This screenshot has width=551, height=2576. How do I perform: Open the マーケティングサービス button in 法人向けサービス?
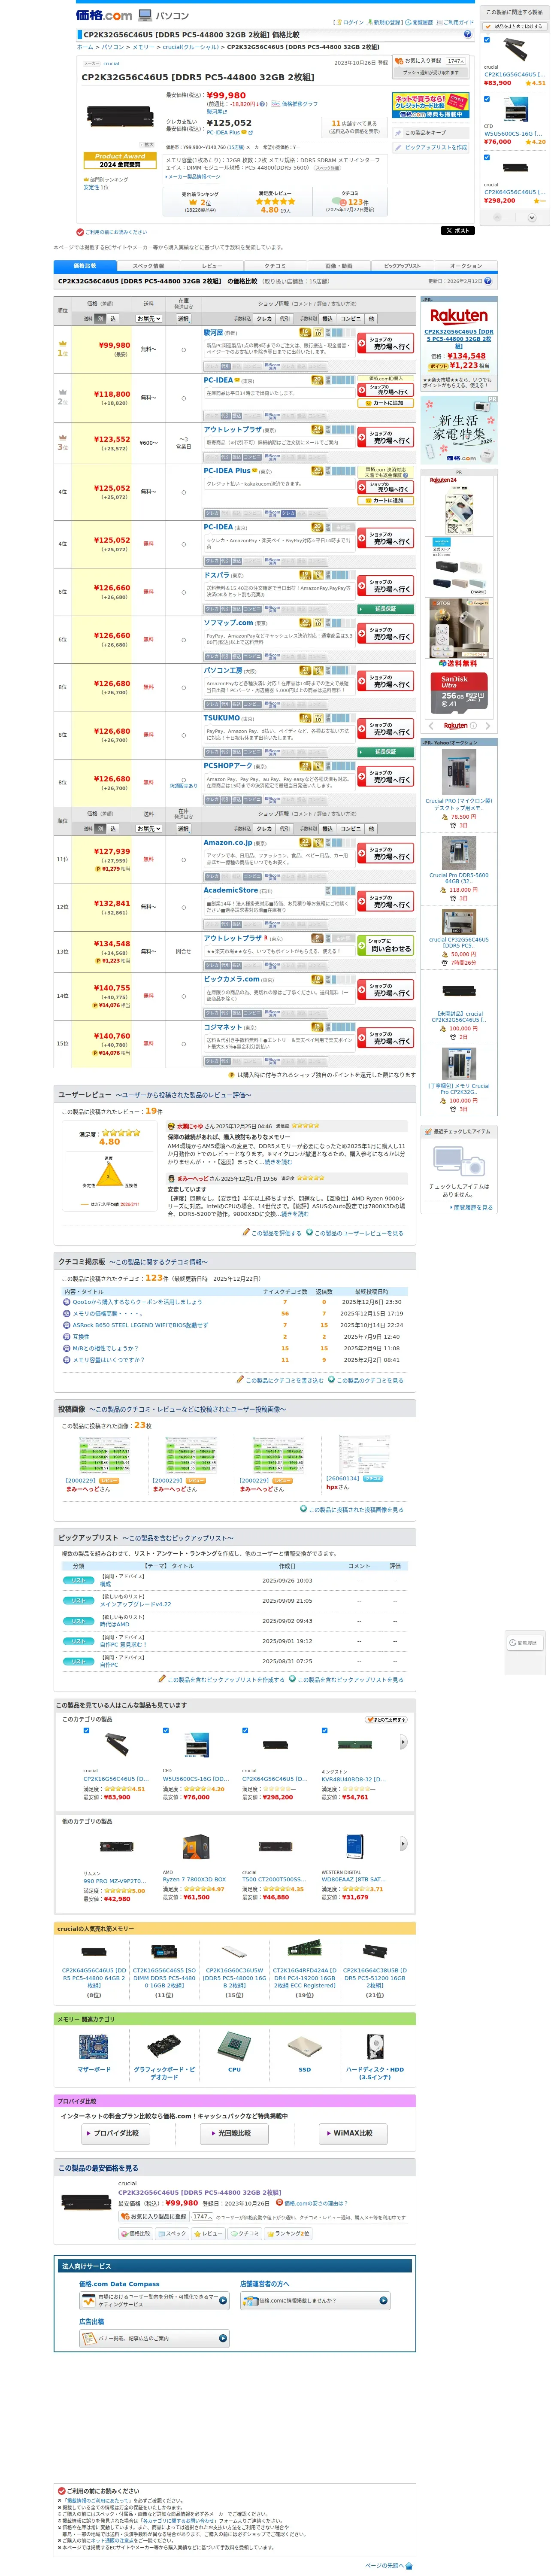tap(154, 2300)
